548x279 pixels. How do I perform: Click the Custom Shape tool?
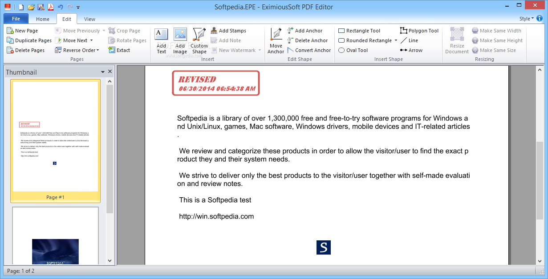pyautogui.click(x=199, y=41)
